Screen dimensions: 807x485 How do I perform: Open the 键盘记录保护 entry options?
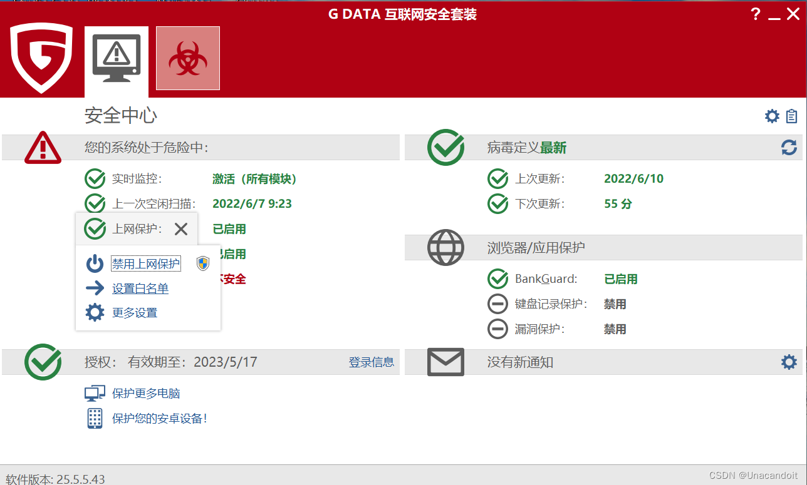tap(551, 304)
